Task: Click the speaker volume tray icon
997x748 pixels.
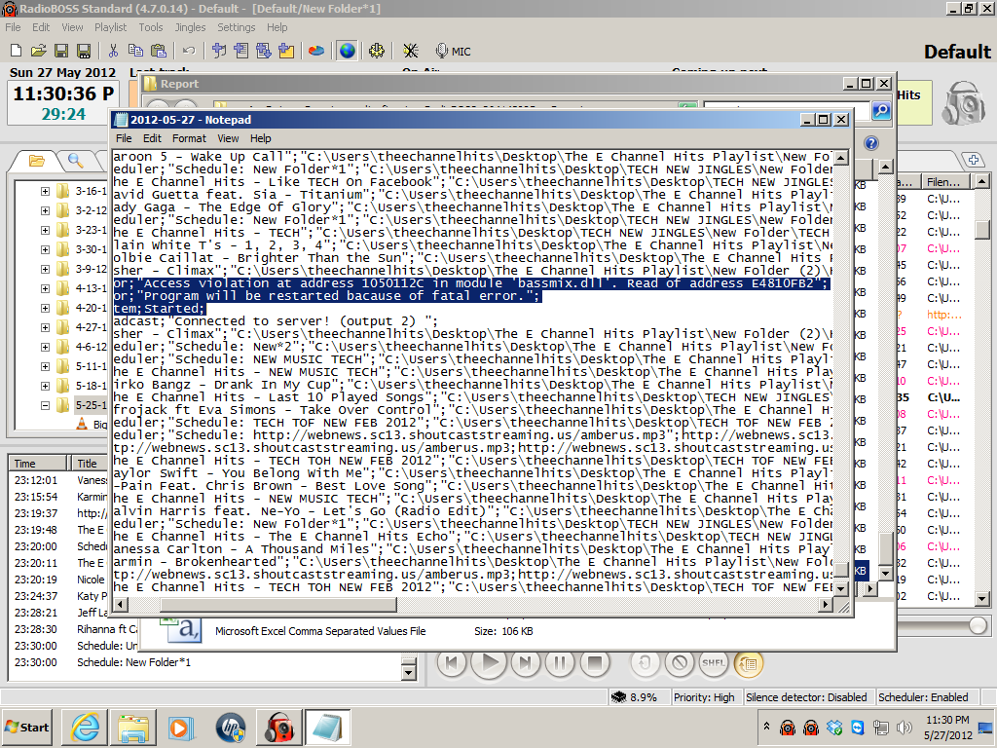Action: coord(904,727)
